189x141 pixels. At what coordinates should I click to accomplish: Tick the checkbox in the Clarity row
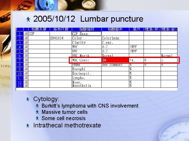(26, 42)
